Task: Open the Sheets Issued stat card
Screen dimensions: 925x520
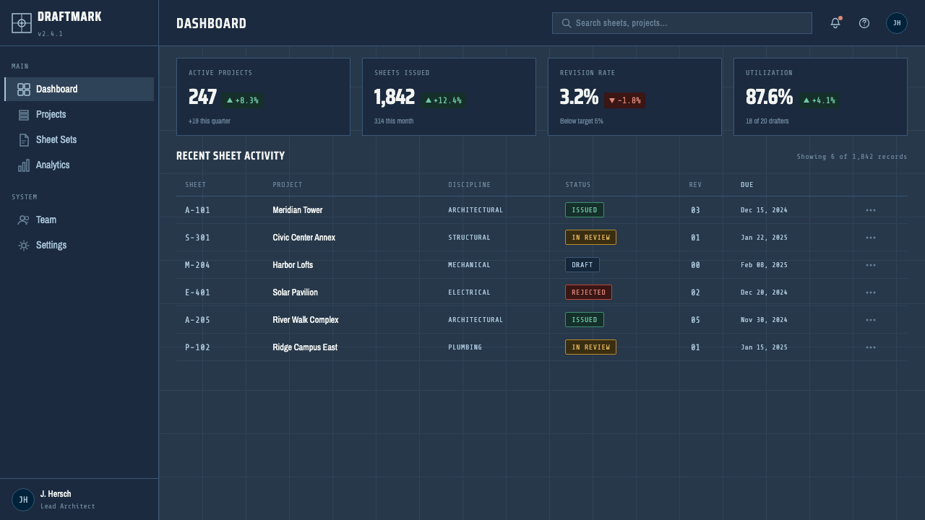Action: coord(449,97)
